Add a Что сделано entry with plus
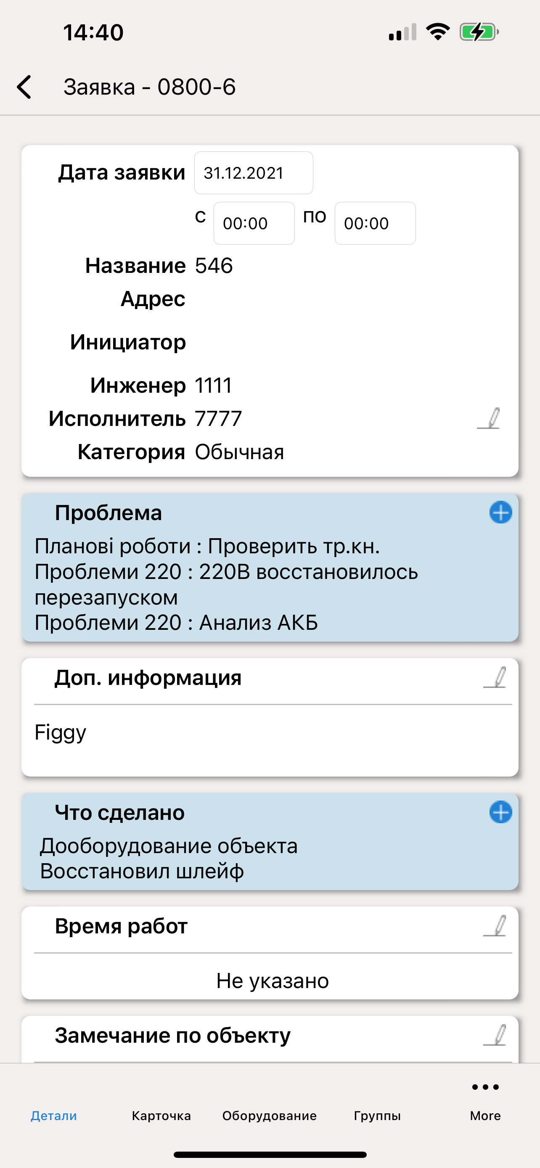The image size is (540, 1168). (x=500, y=812)
